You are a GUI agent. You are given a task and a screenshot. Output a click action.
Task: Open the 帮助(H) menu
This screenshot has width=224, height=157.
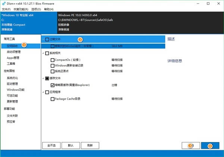click(x=49, y=9)
